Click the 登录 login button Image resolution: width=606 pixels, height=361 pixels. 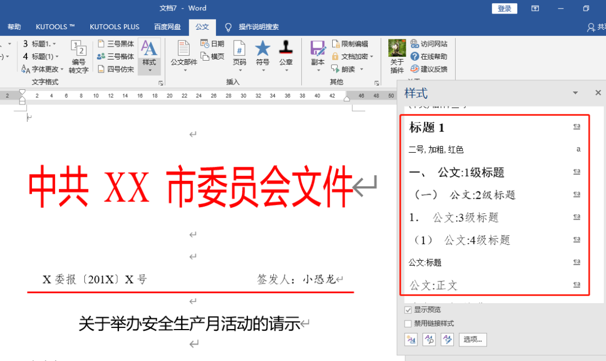[x=503, y=8]
